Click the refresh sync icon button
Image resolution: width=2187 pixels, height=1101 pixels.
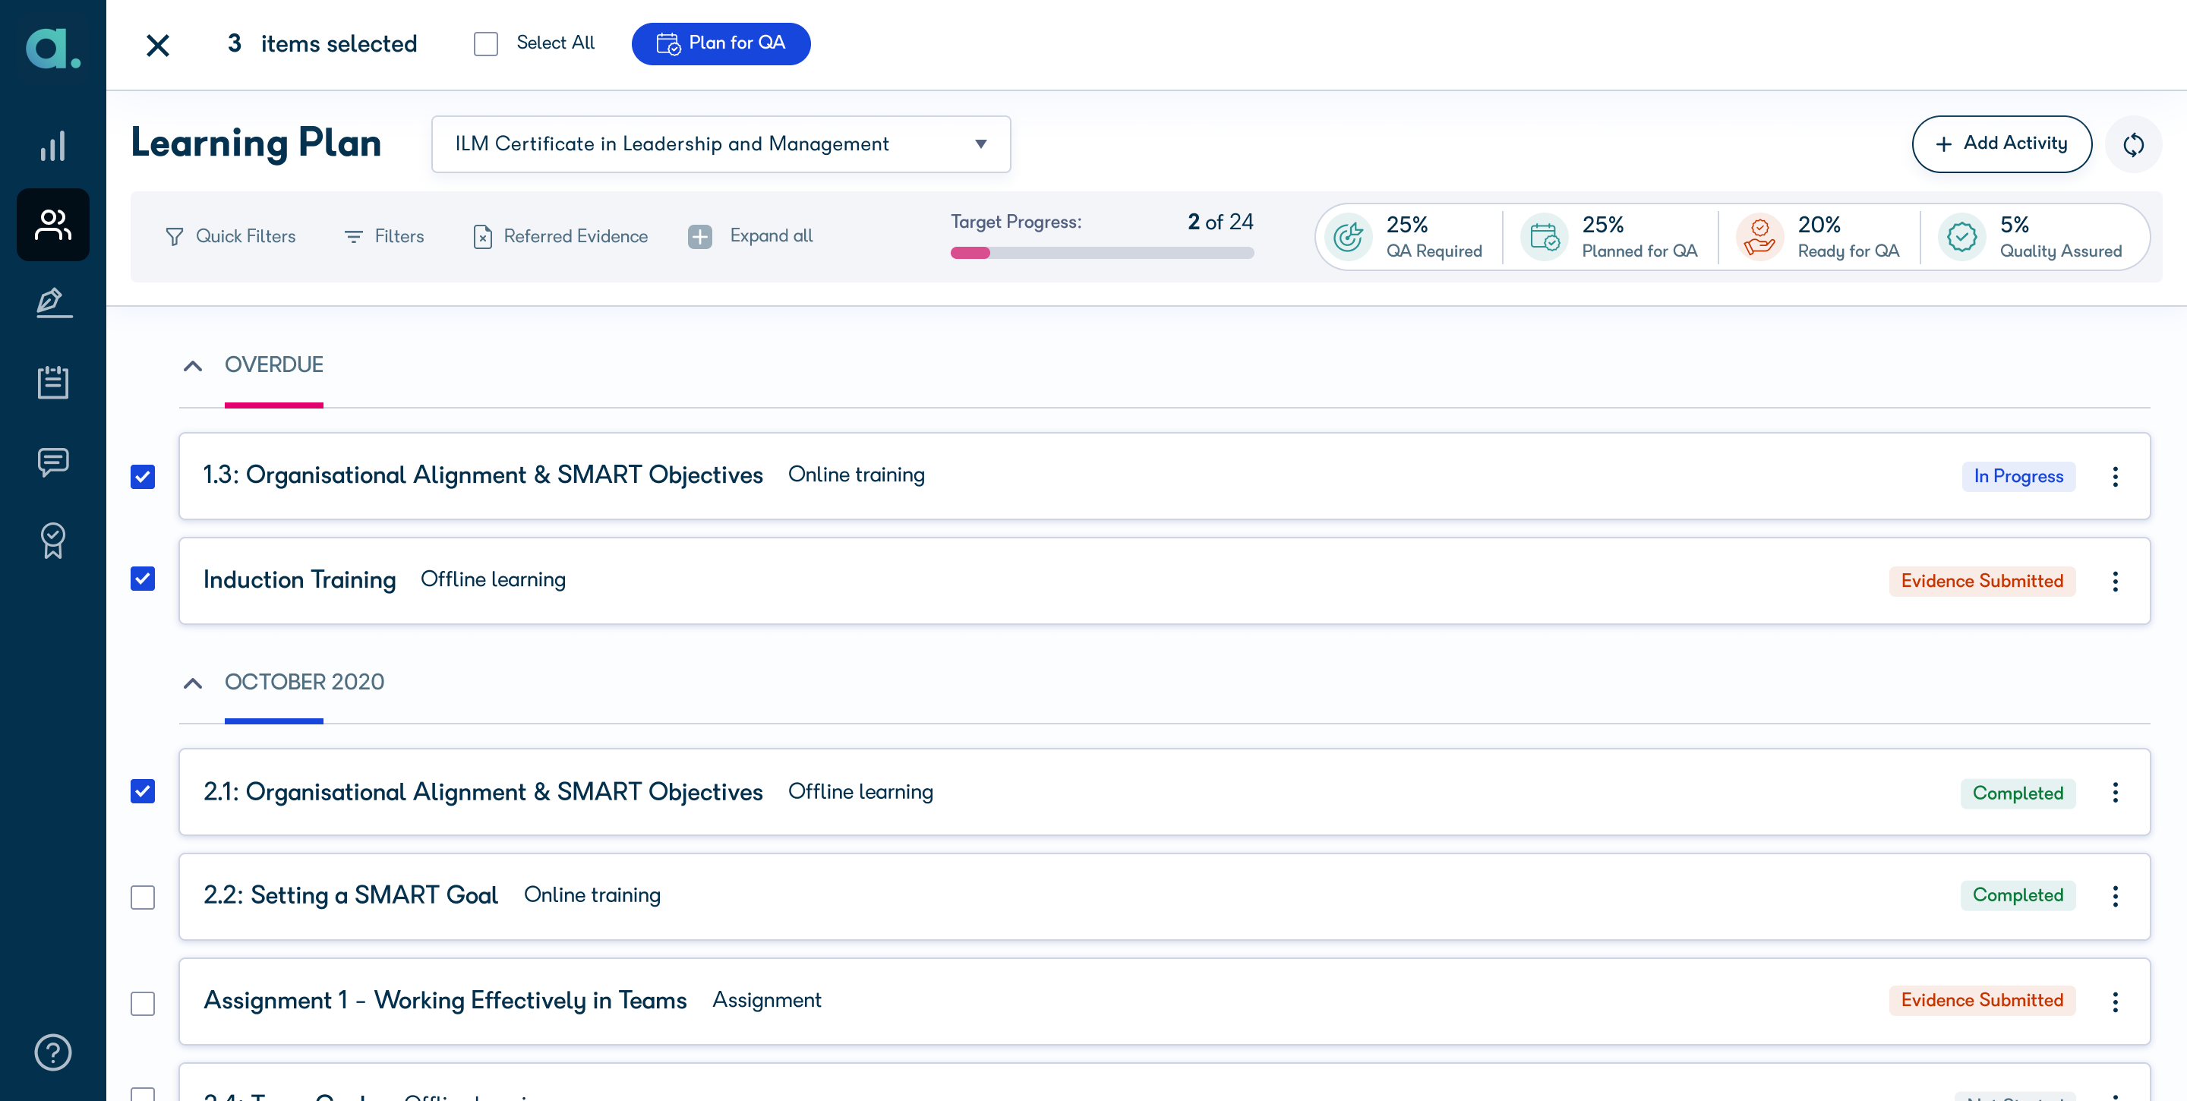[2132, 144]
